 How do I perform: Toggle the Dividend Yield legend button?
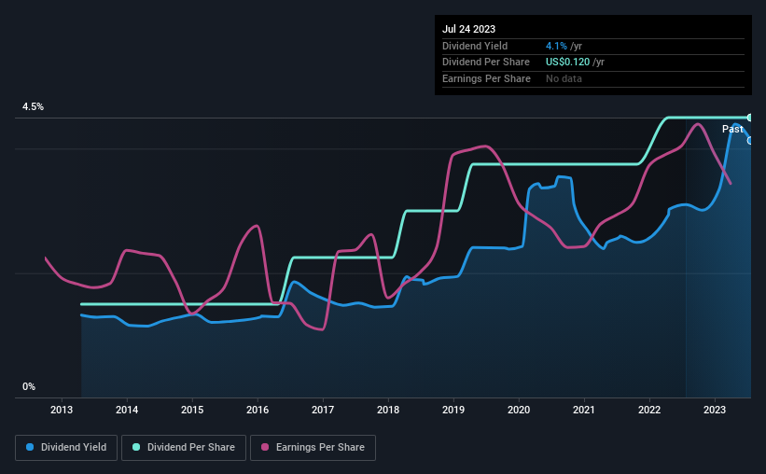tap(66, 448)
